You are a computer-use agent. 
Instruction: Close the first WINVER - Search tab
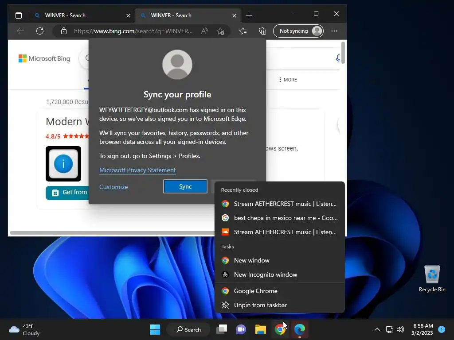click(128, 15)
